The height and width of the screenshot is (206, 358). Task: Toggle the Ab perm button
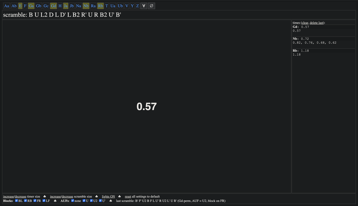click(x=14, y=6)
